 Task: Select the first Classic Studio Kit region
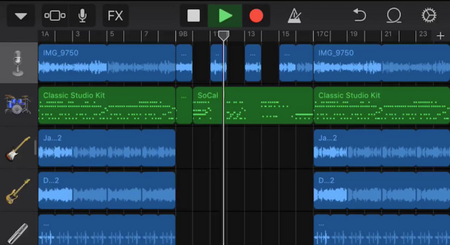106,106
